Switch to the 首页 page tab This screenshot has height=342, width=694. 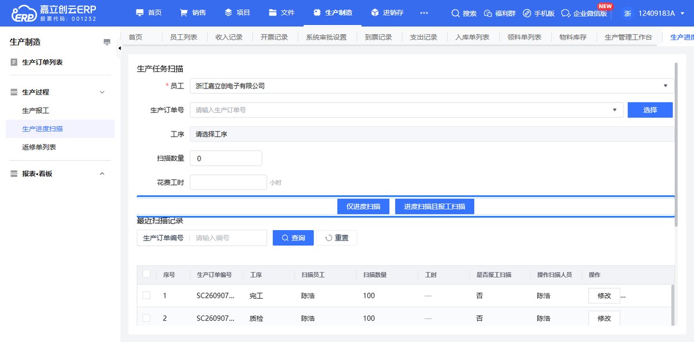click(x=136, y=37)
